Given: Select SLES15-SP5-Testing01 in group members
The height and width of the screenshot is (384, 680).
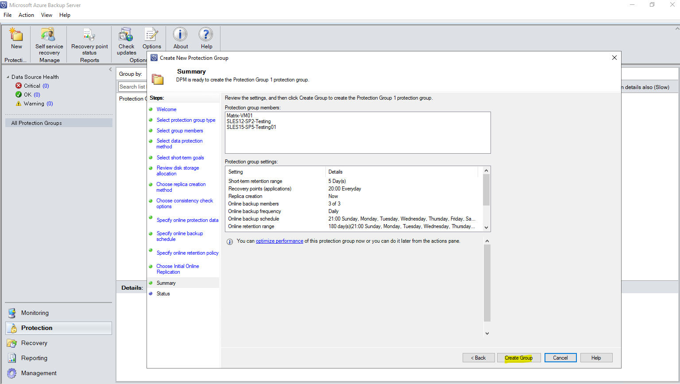Looking at the screenshot, I should point(251,127).
